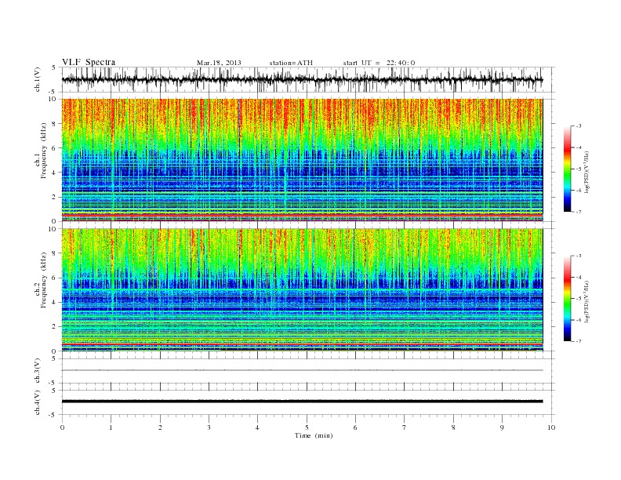The height and width of the screenshot is (480, 621).
Task: Click the "2" kHz tick on ch.2 spectrogram
Action: point(54,327)
